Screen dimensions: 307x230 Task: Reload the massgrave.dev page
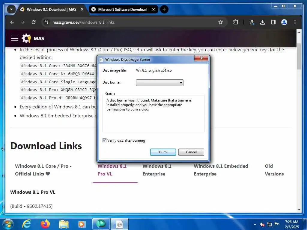click(34, 22)
